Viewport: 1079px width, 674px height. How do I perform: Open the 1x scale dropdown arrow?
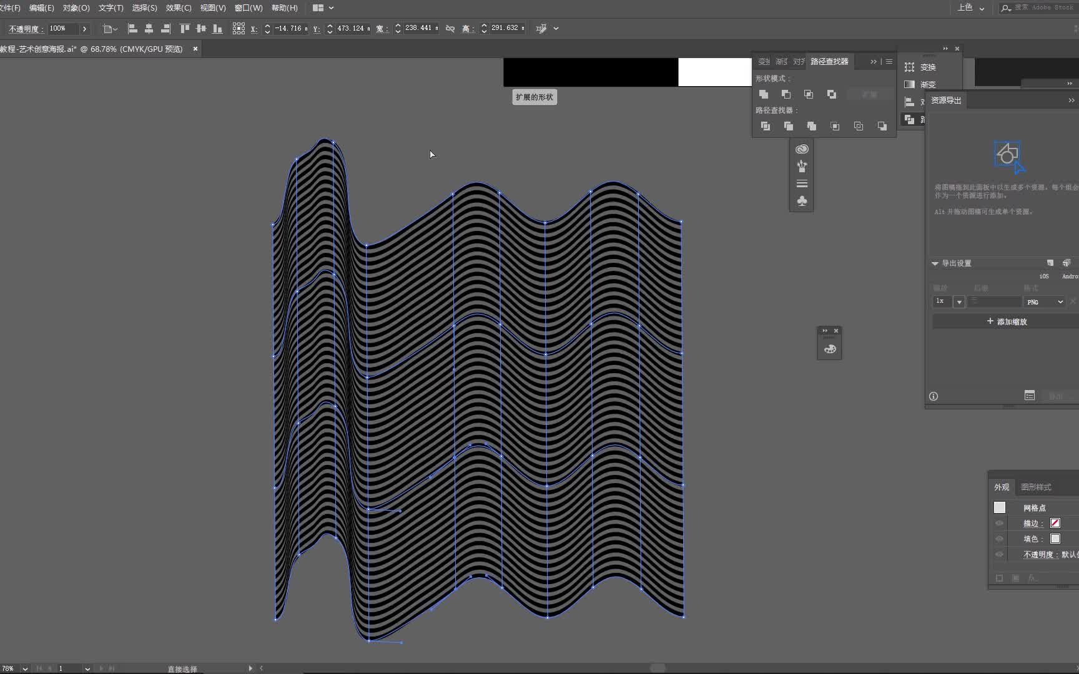959,302
